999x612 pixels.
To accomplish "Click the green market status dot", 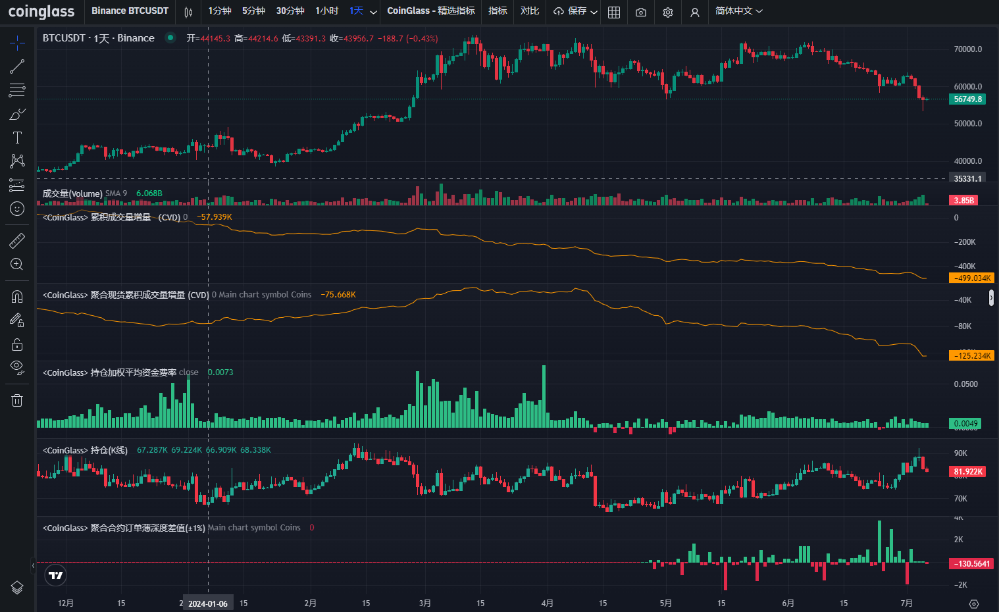I will tap(170, 38).
